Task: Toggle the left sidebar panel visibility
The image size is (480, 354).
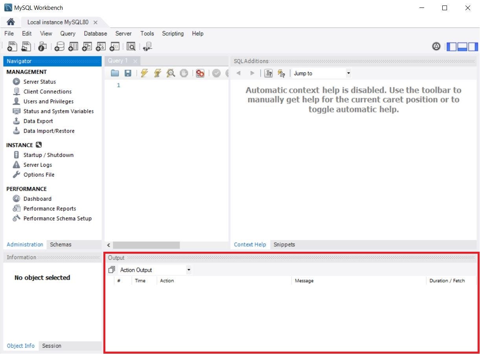Action: coord(452,46)
